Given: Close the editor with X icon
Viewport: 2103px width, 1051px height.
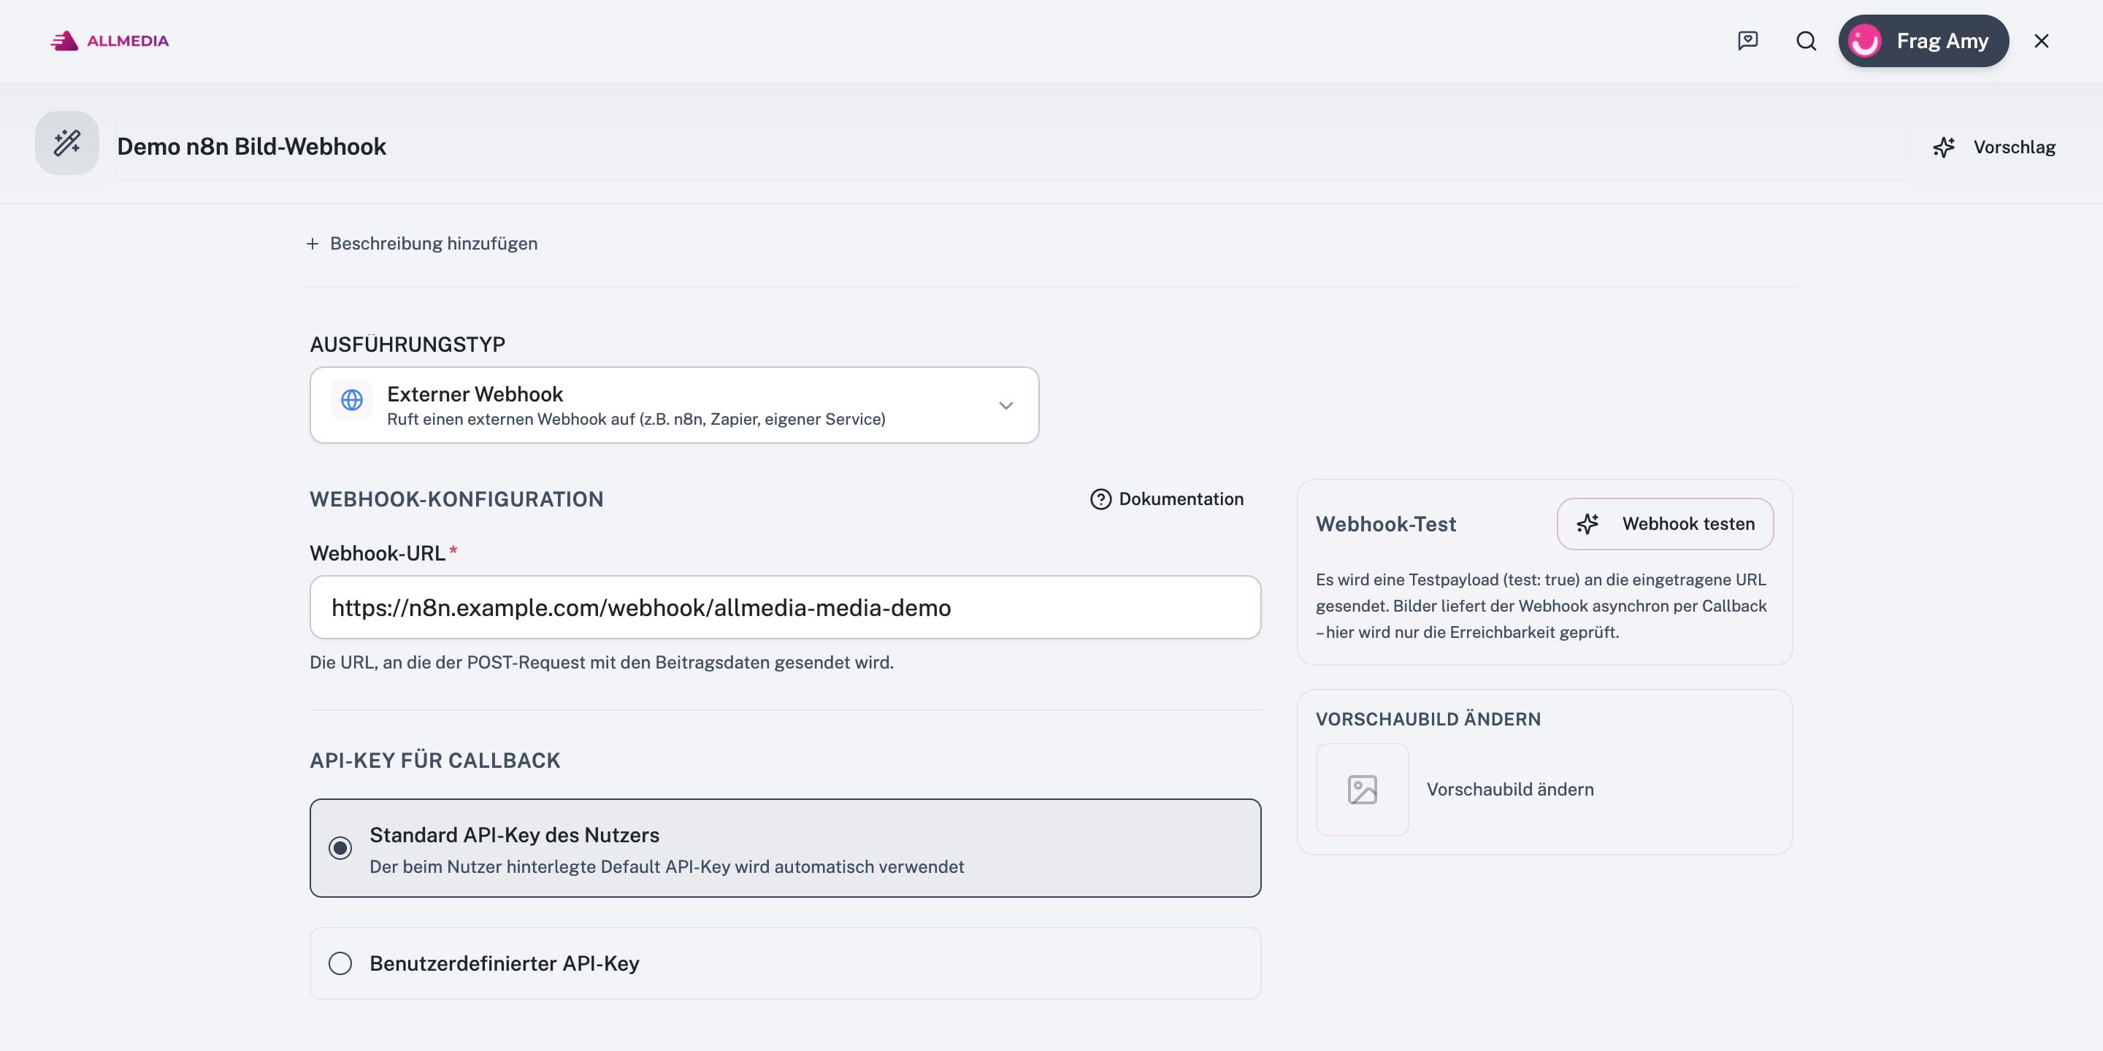Looking at the screenshot, I should coord(2041,41).
